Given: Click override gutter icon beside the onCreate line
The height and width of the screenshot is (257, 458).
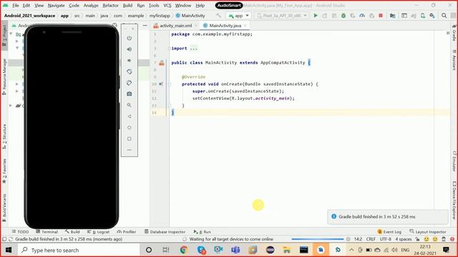Looking at the screenshot, I should (160, 84).
